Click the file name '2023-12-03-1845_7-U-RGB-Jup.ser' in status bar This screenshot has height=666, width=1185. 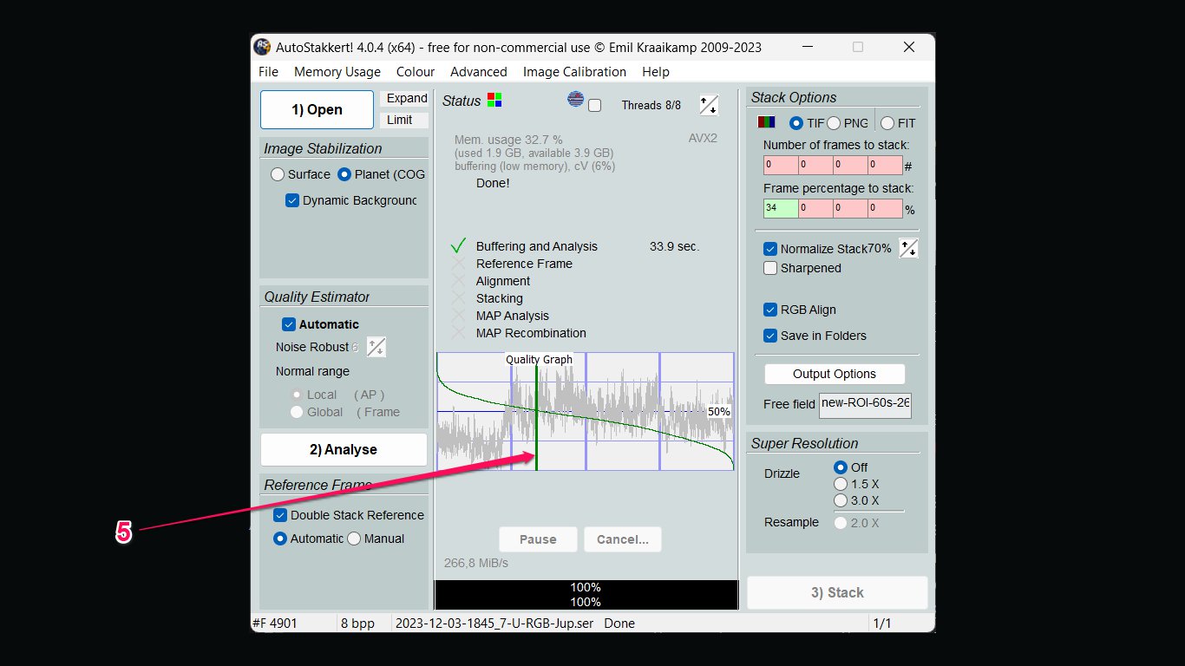tap(494, 623)
